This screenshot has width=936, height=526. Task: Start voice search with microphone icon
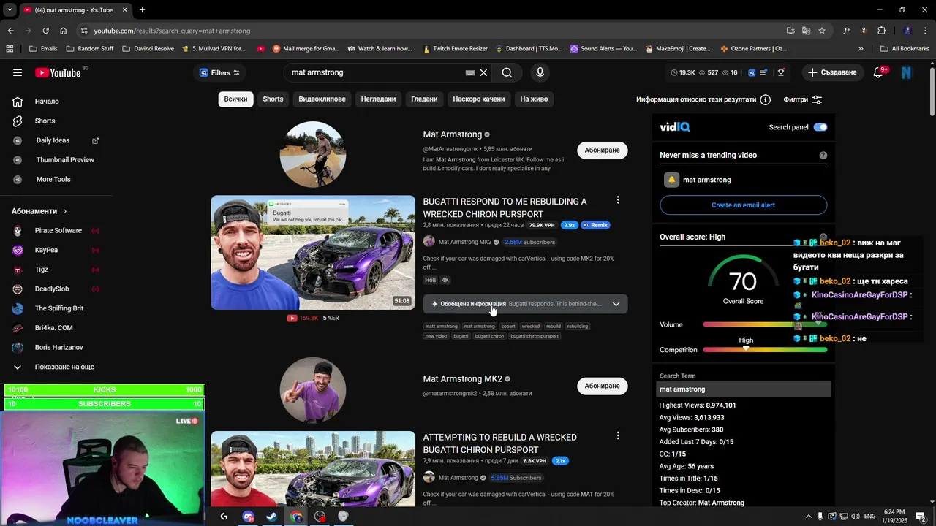pos(540,72)
